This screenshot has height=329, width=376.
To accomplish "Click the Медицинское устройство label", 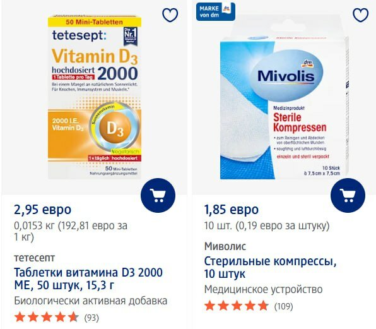I will pyautogui.click(x=263, y=290).
